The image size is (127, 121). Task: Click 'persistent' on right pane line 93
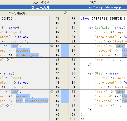pyautogui.click(x=106, y=83)
